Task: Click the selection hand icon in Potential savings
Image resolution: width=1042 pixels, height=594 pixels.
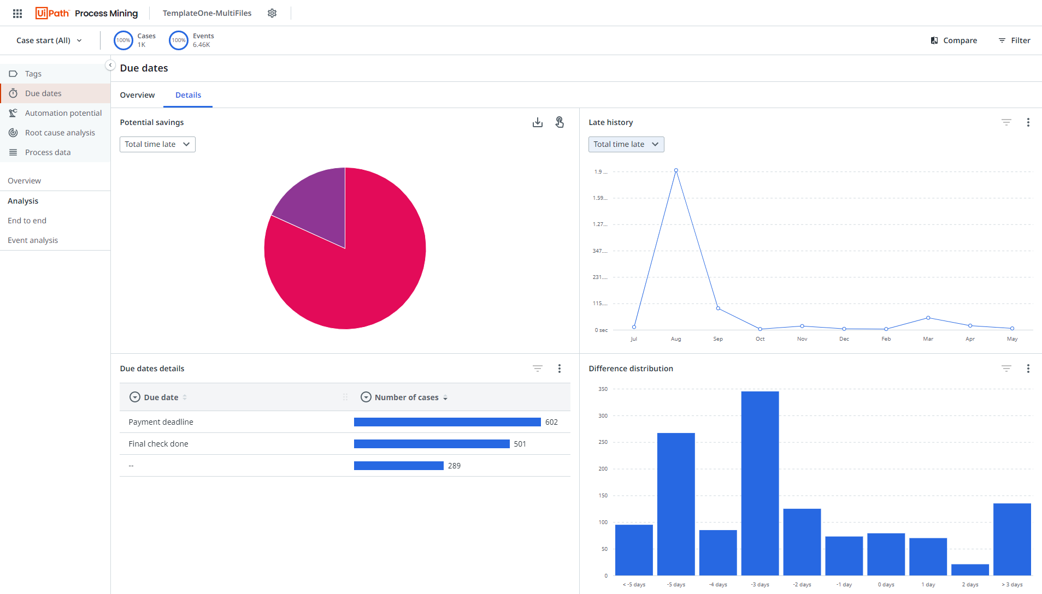Action: [560, 122]
